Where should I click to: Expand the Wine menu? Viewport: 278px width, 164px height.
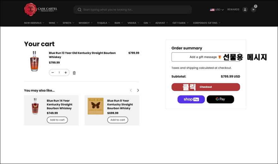53,23
